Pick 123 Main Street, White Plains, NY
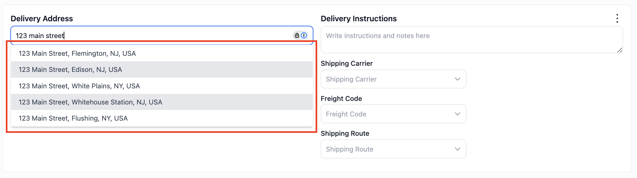Image resolution: width=637 pixels, height=178 pixels. [x=162, y=86]
